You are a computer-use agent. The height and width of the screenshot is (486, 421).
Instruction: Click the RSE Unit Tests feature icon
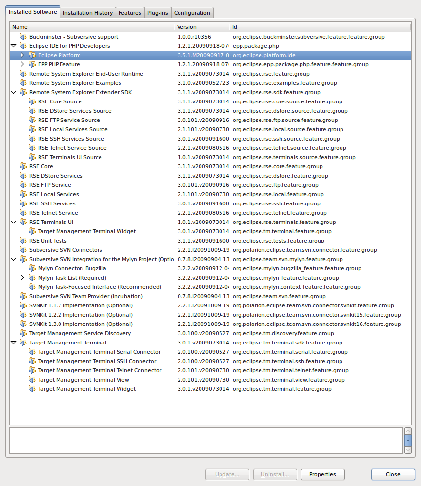pos(23,241)
